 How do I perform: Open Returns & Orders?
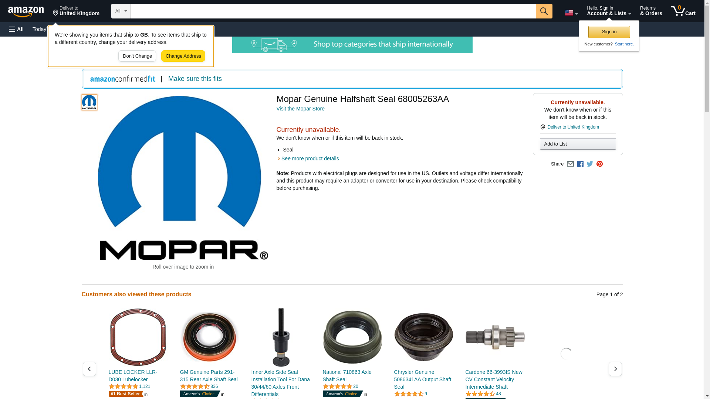click(x=651, y=11)
